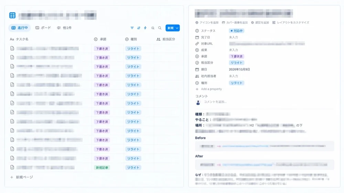Open the blue link in the After block

tap(247, 165)
